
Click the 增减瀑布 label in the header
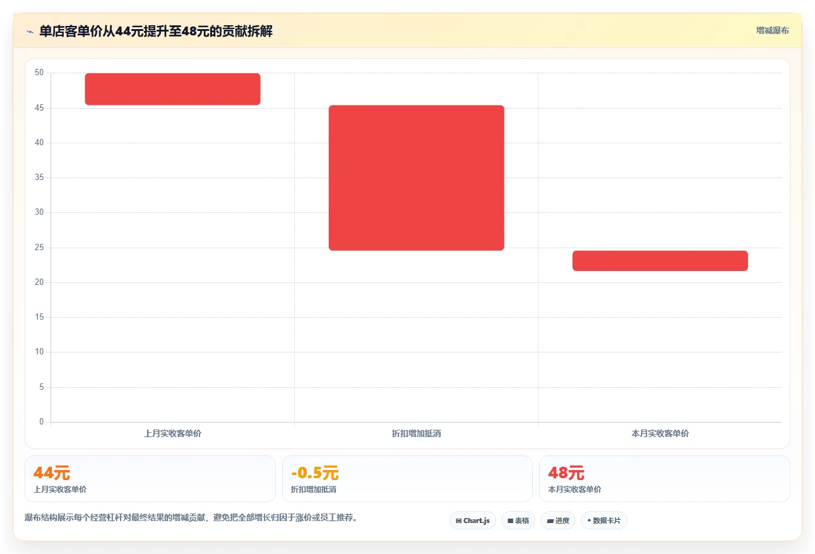pyautogui.click(x=772, y=30)
